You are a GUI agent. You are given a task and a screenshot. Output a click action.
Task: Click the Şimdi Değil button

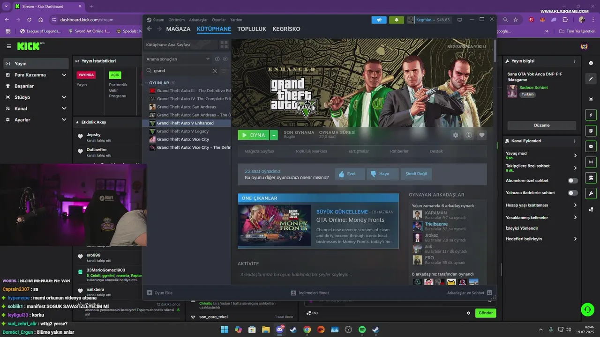coord(416,174)
